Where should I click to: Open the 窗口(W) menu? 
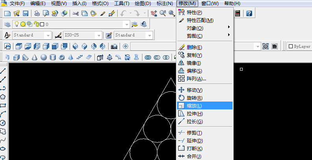pos(210,4)
